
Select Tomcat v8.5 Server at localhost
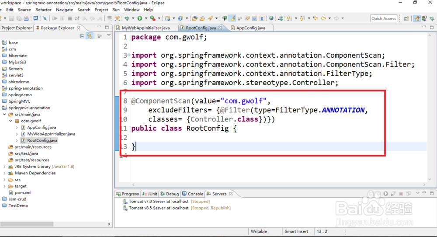tap(177, 208)
